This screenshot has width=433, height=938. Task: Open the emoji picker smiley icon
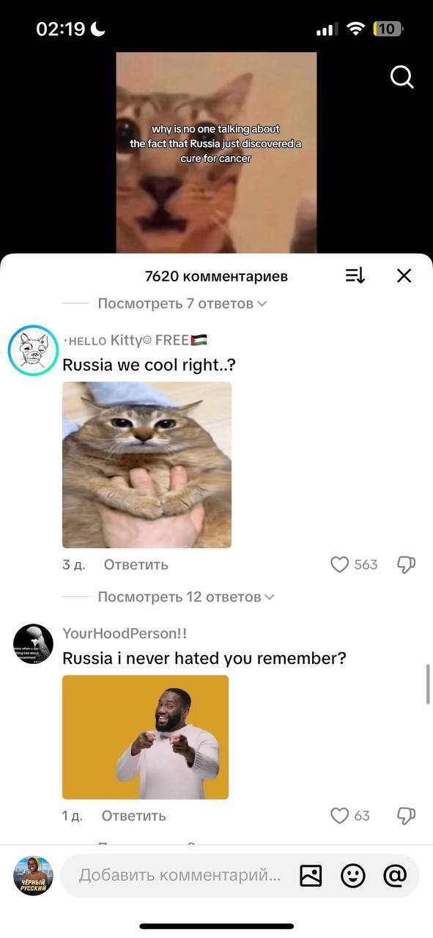[x=353, y=875]
